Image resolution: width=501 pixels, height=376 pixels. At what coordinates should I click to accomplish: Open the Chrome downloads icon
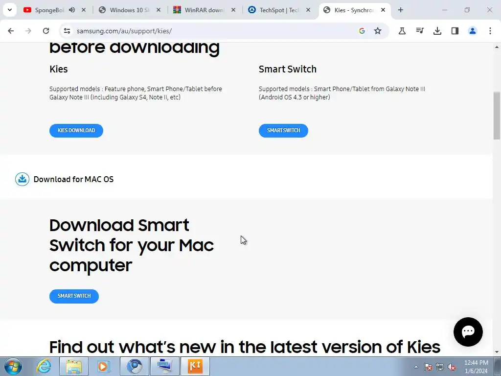tap(437, 31)
